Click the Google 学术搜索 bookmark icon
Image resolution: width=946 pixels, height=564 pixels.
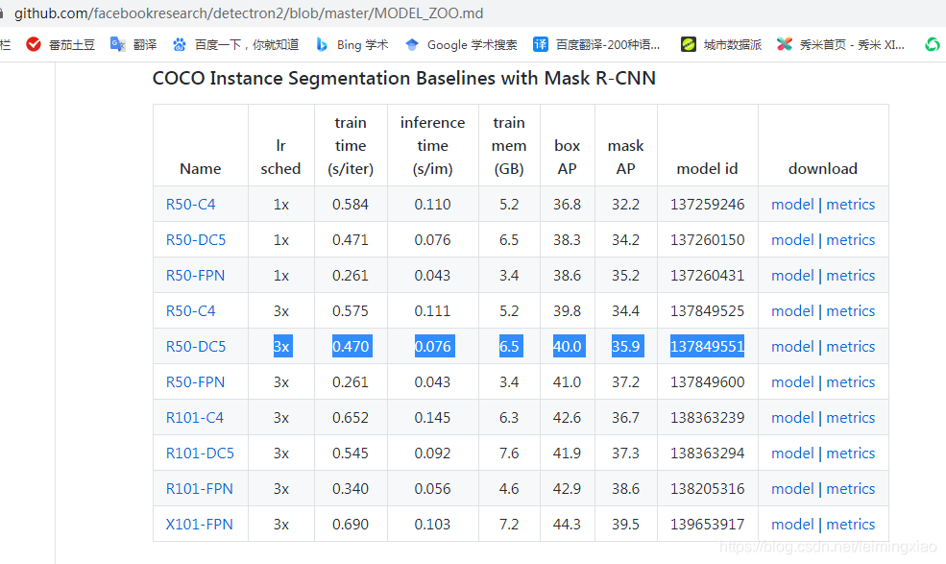pyautogui.click(x=412, y=44)
